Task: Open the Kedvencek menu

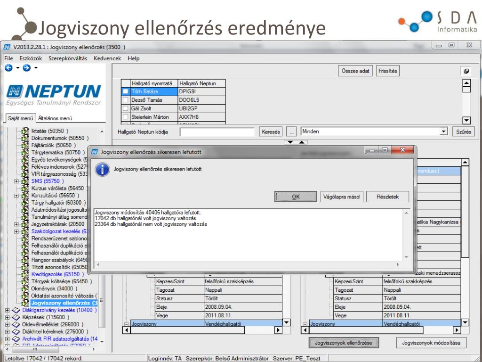Action: pyautogui.click(x=107, y=58)
